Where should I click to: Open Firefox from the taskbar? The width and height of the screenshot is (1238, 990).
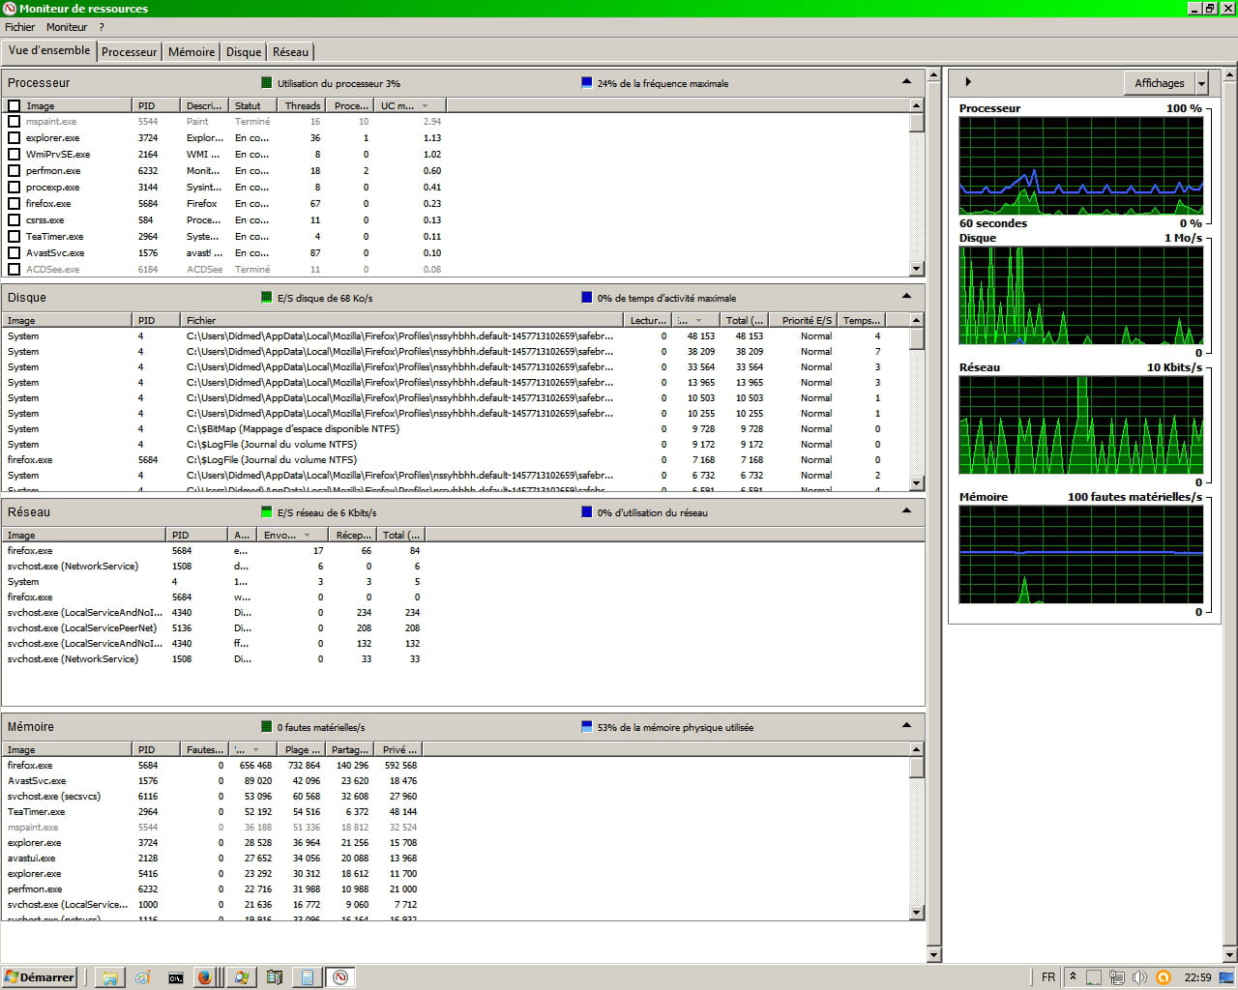click(x=204, y=977)
